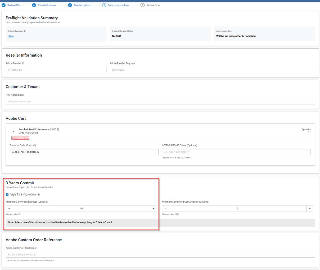Click the Discount Code input field

click(84, 152)
